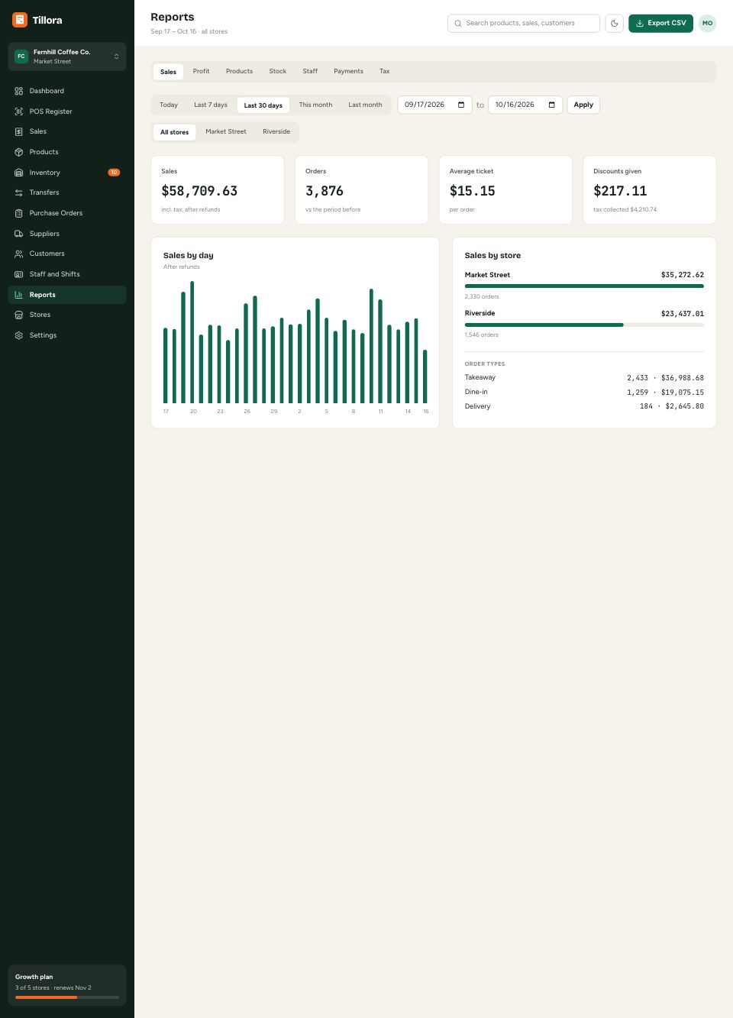Open Suppliers truck icon
Image resolution: width=733 pixels, height=1018 pixels.
coord(19,234)
